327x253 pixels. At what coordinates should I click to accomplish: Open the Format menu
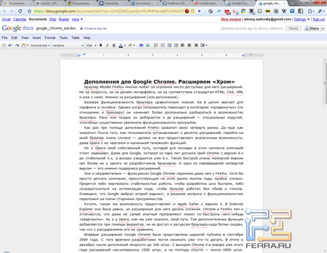coord(50,38)
